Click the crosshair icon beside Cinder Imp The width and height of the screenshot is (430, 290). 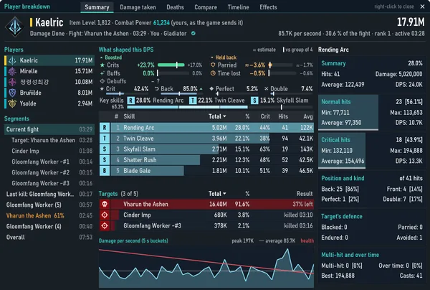click(105, 215)
